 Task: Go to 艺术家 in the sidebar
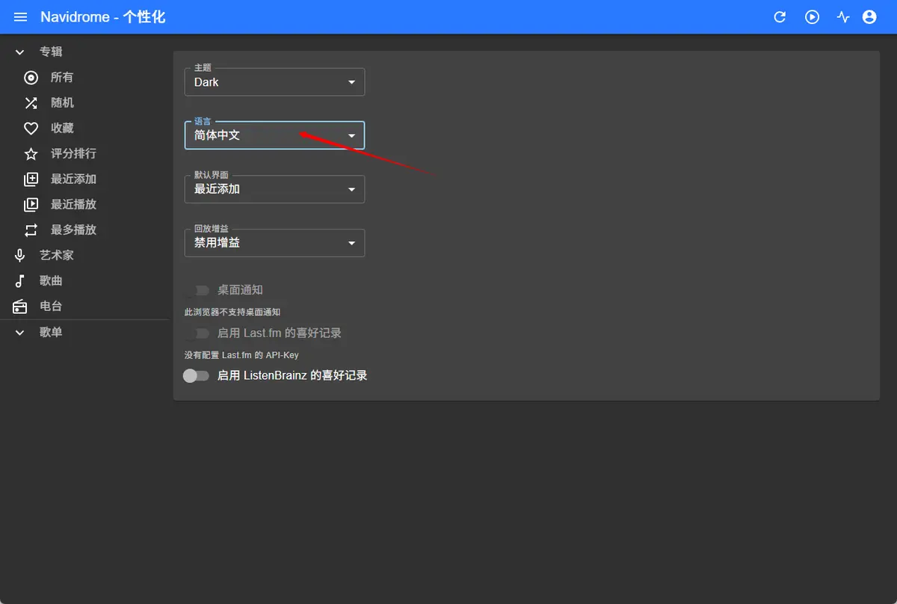click(57, 256)
